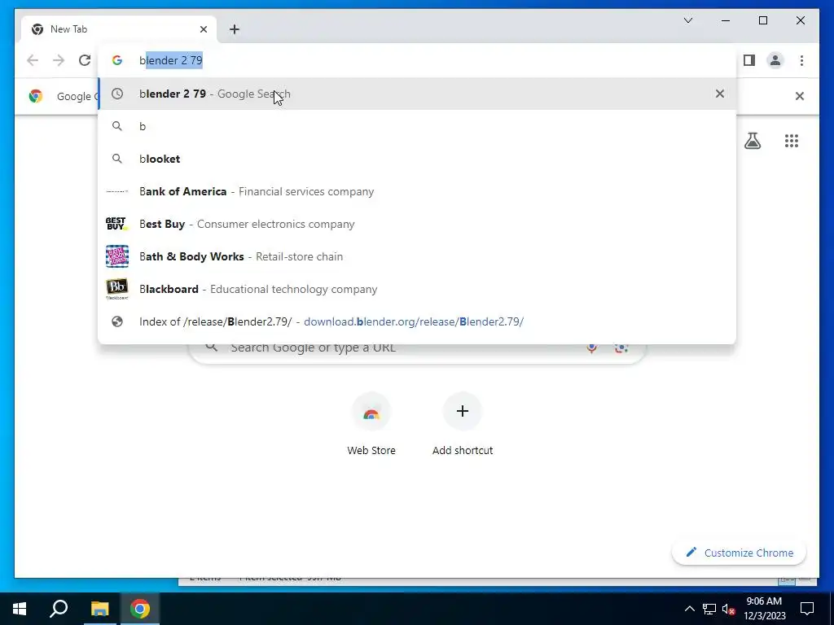Search by image with Google Lens icon
Screen dimensions: 834x625
(621, 347)
